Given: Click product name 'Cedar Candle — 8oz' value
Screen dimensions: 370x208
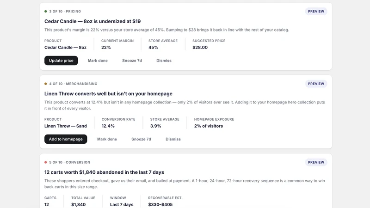Looking at the screenshot, I should 65,48.
